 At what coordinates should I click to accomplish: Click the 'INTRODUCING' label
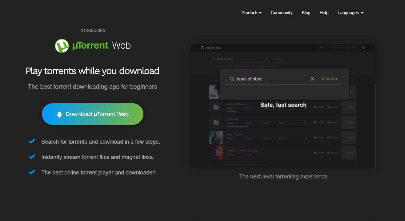(x=93, y=31)
